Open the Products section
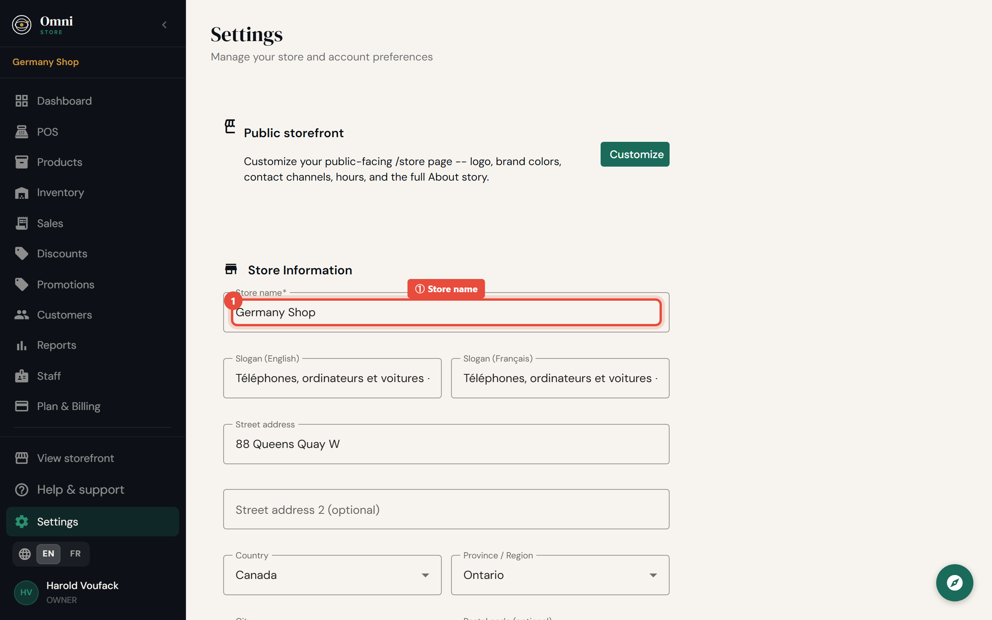Viewport: 992px width, 620px height. click(x=93, y=162)
